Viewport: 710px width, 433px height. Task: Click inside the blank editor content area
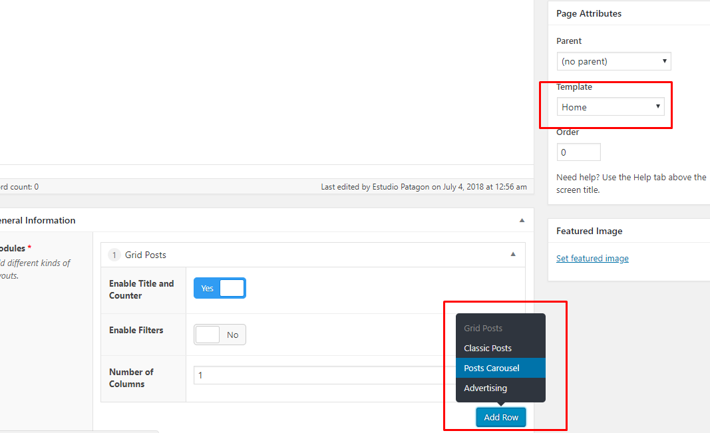pyautogui.click(x=266, y=80)
